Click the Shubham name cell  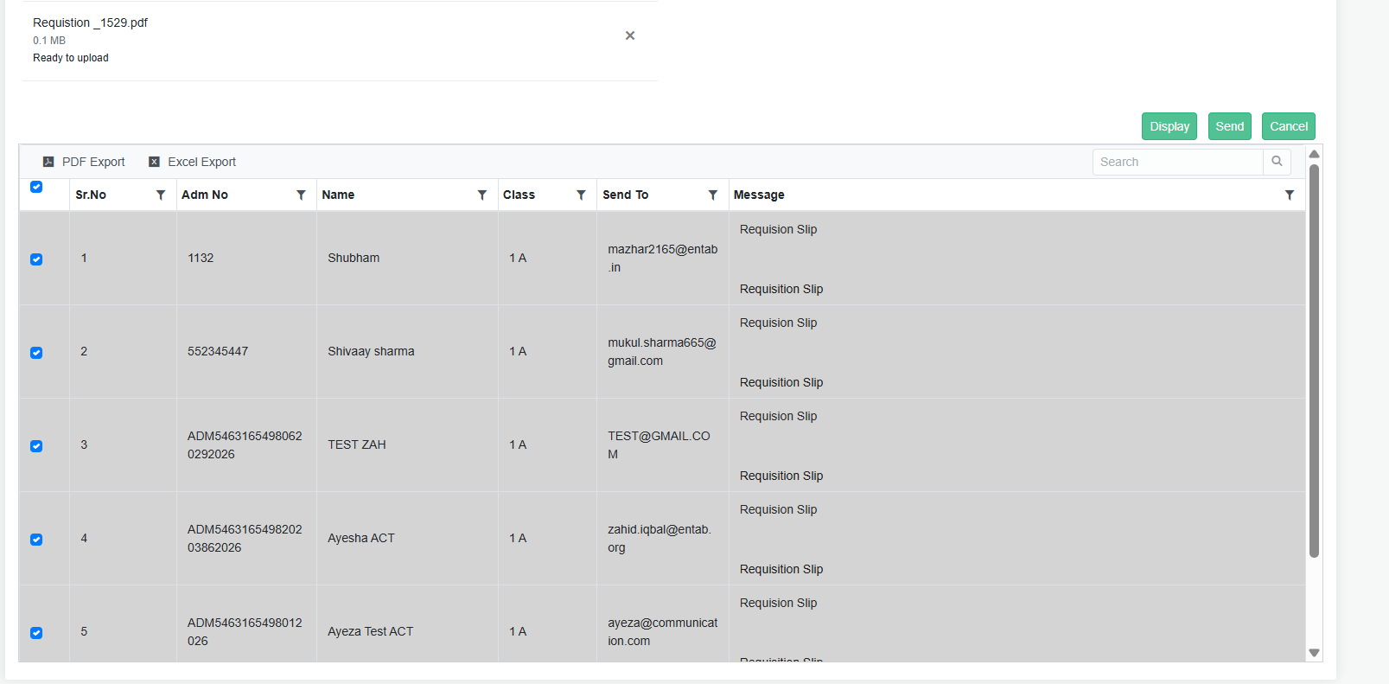pos(407,258)
